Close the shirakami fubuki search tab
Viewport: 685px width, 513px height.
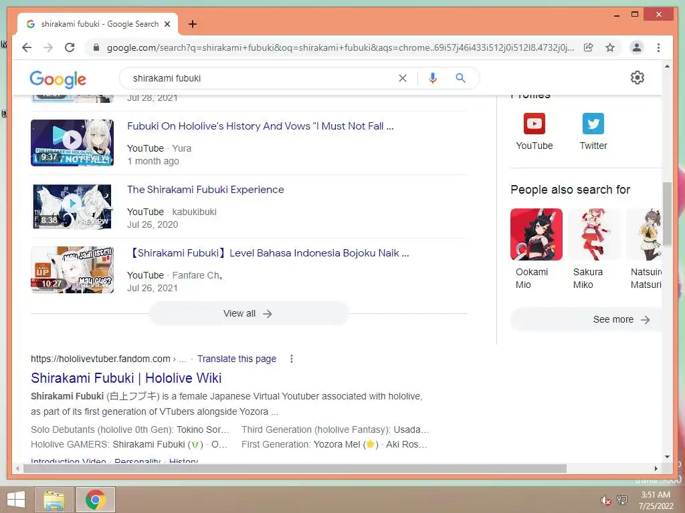tap(167, 24)
